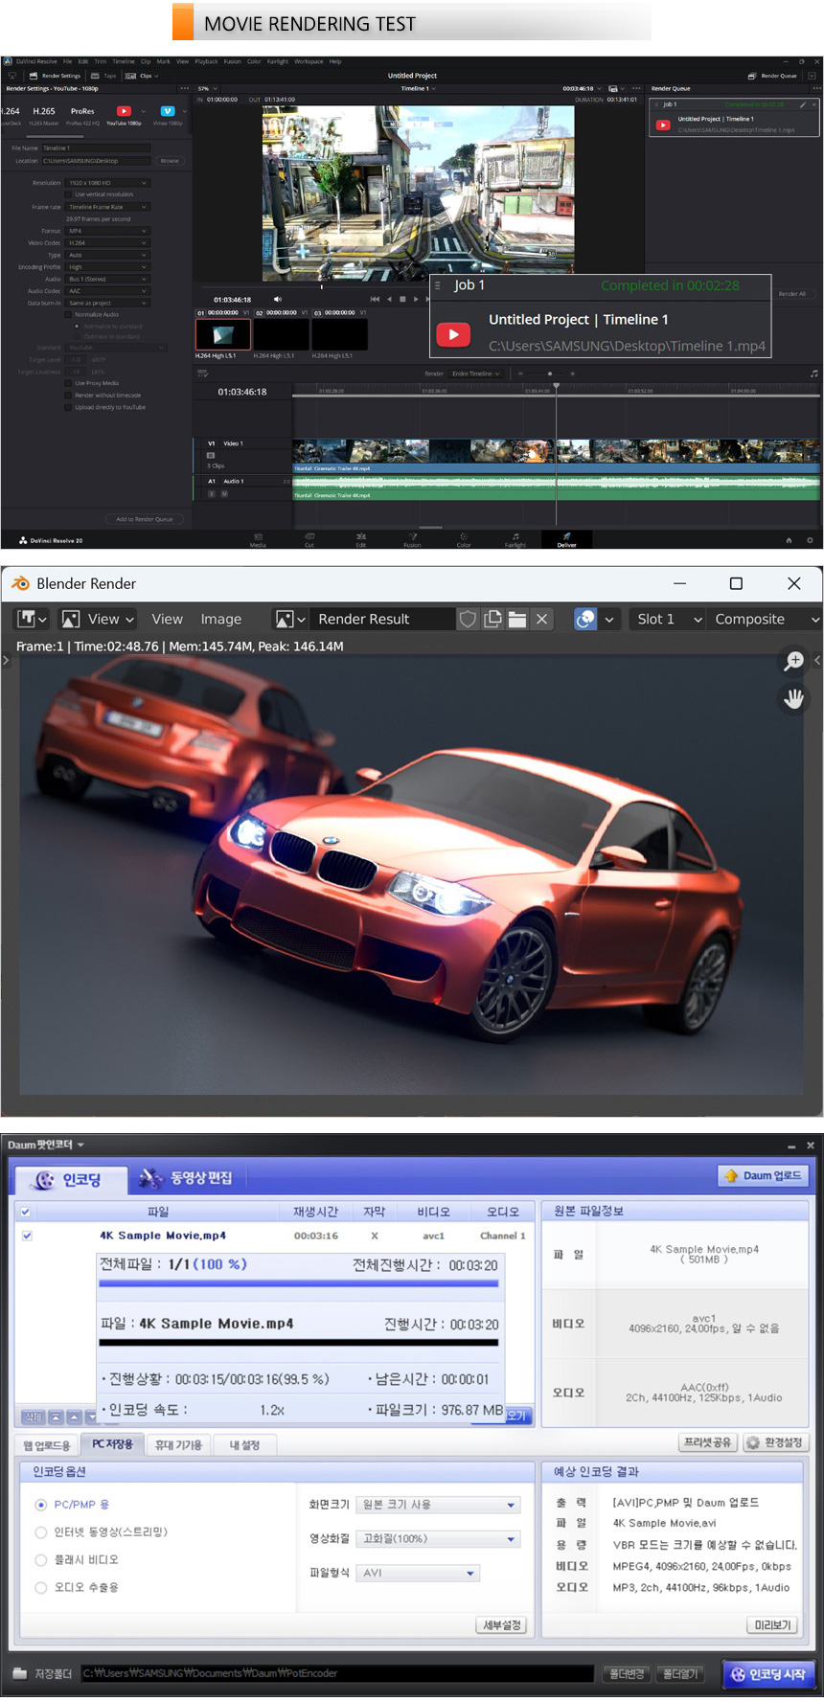This screenshot has height=1701, width=824.
Task: Click the Blender zoom magnifier icon
Action: pyautogui.click(x=793, y=661)
